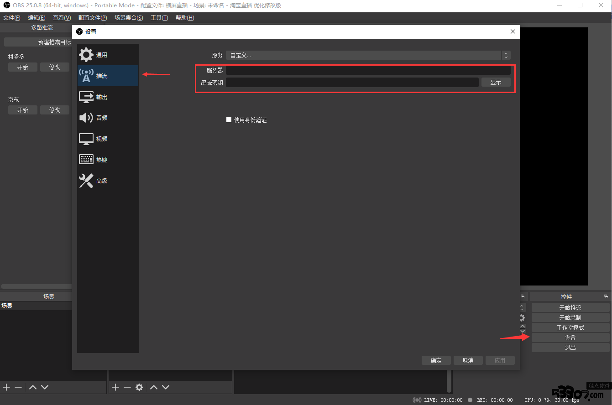
Task: Open the 通用 general settings section
Action: pos(108,55)
